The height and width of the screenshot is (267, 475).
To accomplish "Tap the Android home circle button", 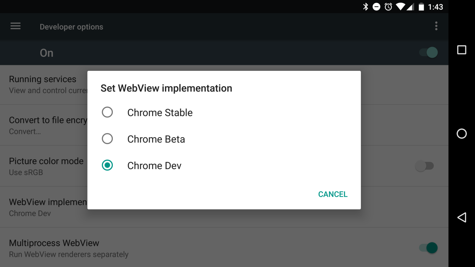I will pos(461,133).
